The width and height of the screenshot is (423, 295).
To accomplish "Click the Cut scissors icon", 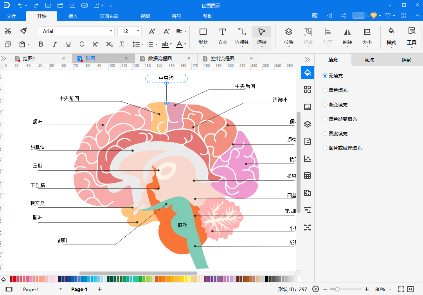I will pyautogui.click(x=8, y=31).
